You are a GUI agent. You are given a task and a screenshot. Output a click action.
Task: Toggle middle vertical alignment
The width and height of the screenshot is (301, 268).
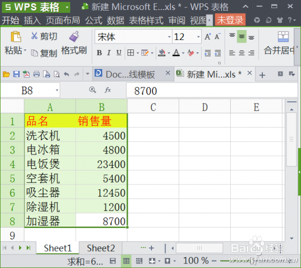point(241,36)
